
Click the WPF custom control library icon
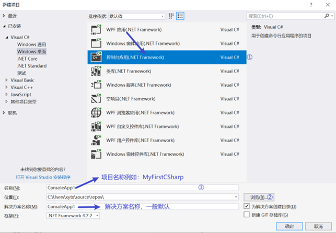tap(96, 126)
